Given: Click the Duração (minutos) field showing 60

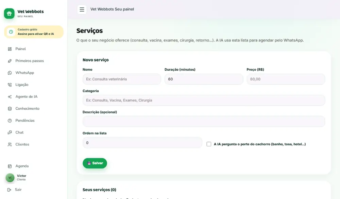Looking at the screenshot, I should pos(204,79).
